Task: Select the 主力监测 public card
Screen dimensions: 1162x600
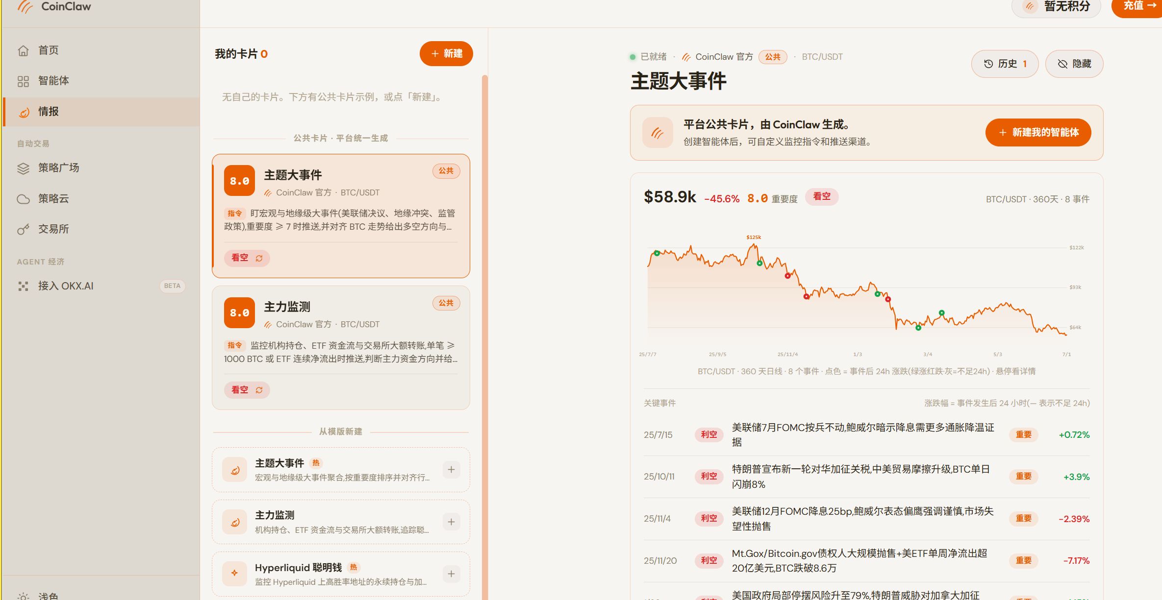Action: (x=341, y=348)
